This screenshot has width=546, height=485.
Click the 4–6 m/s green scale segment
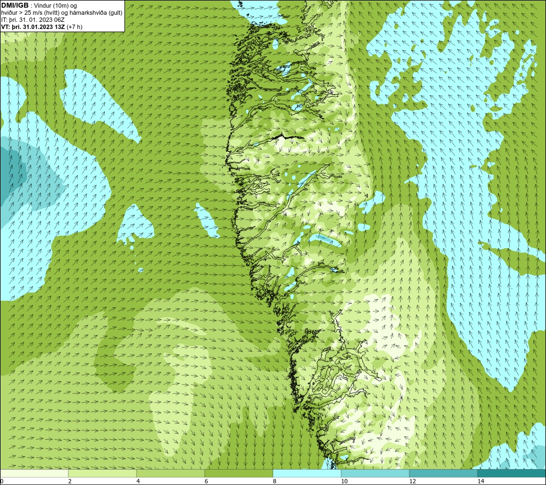point(170,473)
